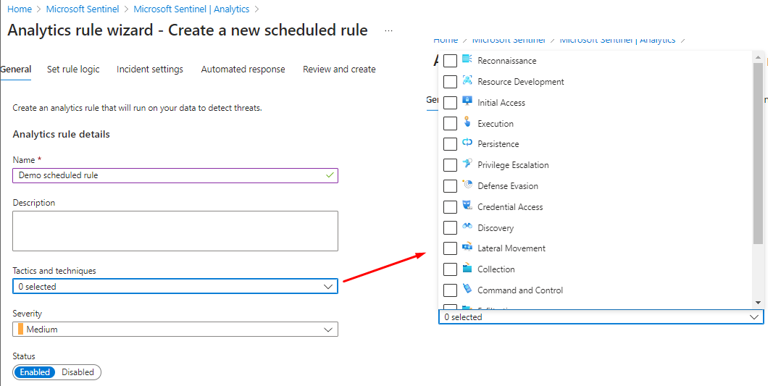The height and width of the screenshot is (386, 773).
Task: Click the Execution tactic icon
Action: pyautogui.click(x=467, y=122)
